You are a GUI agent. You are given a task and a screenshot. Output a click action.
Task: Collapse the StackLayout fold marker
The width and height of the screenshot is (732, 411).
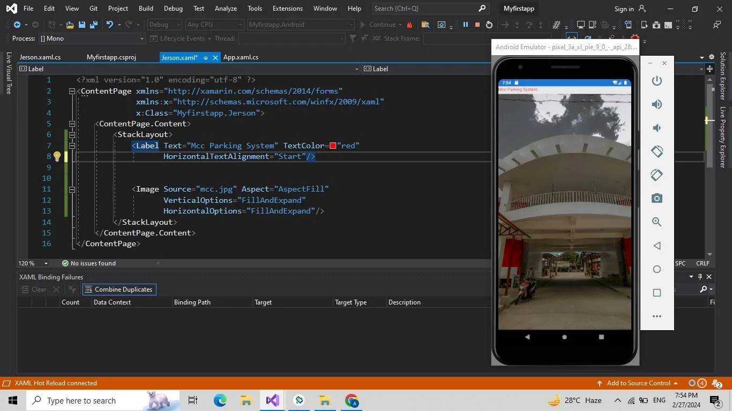click(72, 134)
